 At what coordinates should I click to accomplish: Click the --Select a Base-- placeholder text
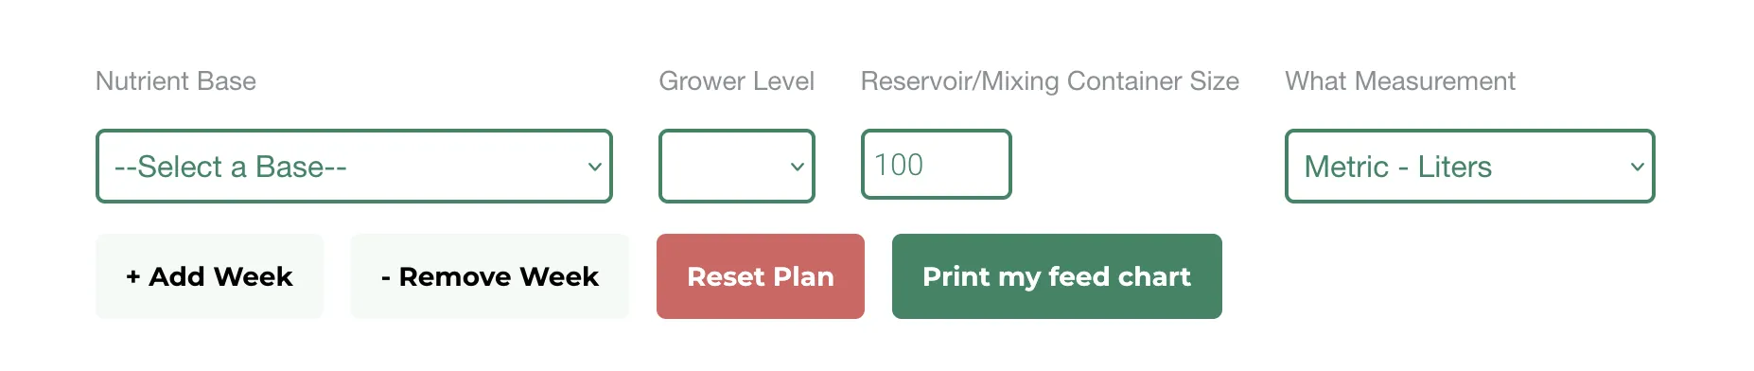click(x=231, y=167)
